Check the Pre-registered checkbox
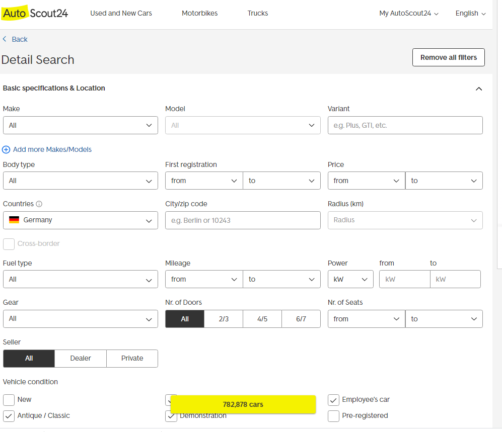The width and height of the screenshot is (502, 432). coord(333,416)
